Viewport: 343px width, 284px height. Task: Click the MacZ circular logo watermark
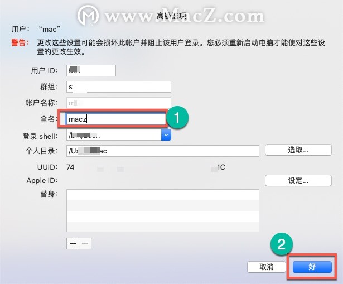pos(88,15)
